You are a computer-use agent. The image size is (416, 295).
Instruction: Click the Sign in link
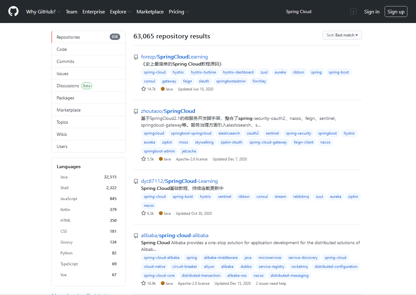[x=372, y=12]
